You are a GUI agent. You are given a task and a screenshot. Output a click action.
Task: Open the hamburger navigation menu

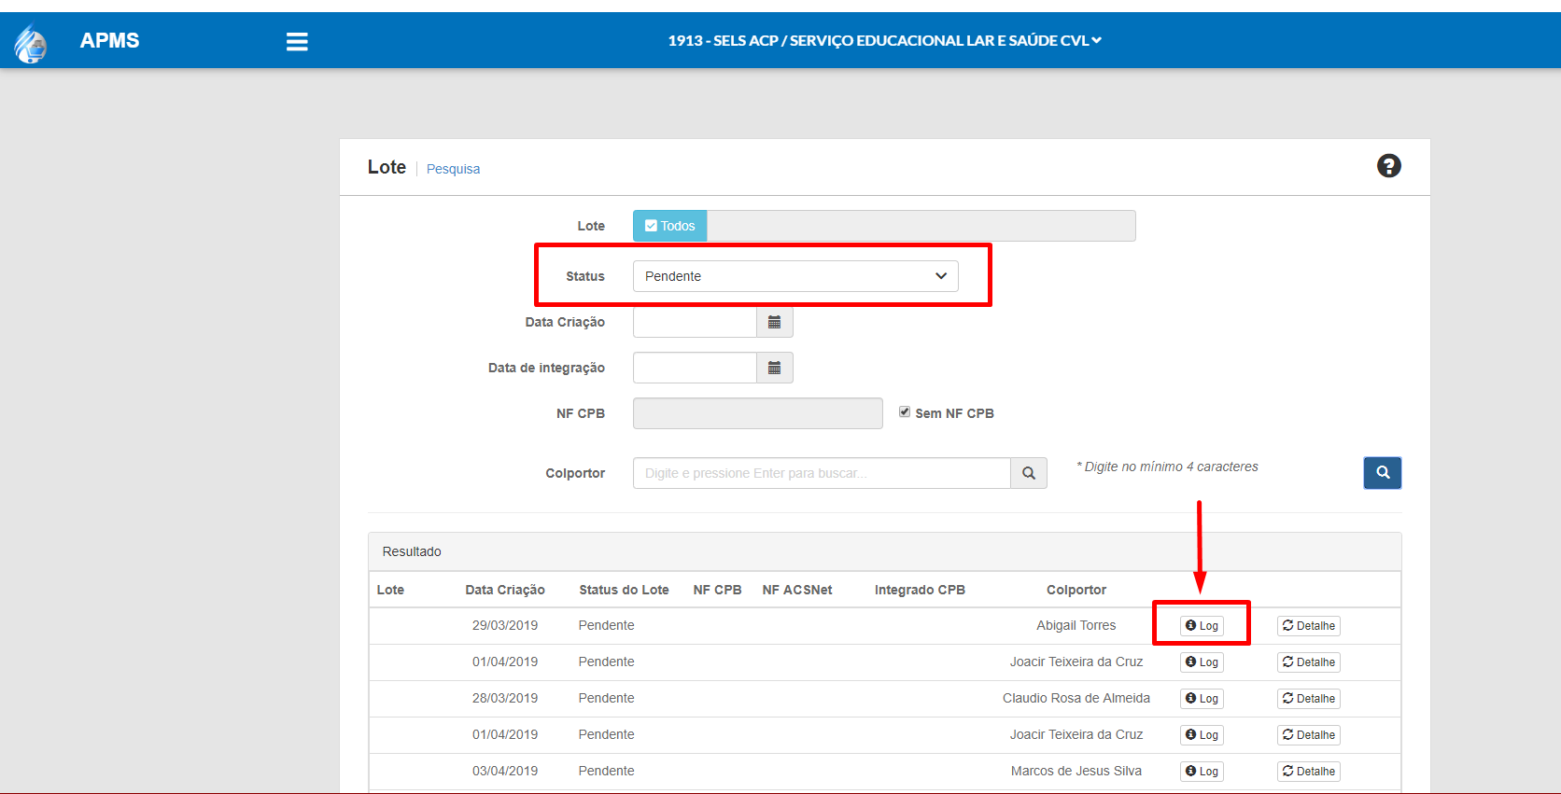297,41
